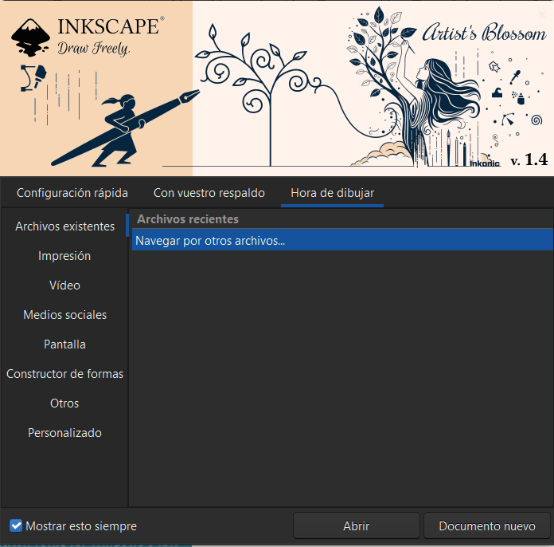This screenshot has width=554, height=547.
Task: Click Navegar por otros archivos row
Action: pos(342,240)
